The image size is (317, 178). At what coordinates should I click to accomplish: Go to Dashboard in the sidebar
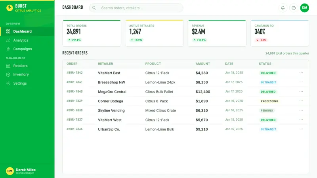[27, 32]
